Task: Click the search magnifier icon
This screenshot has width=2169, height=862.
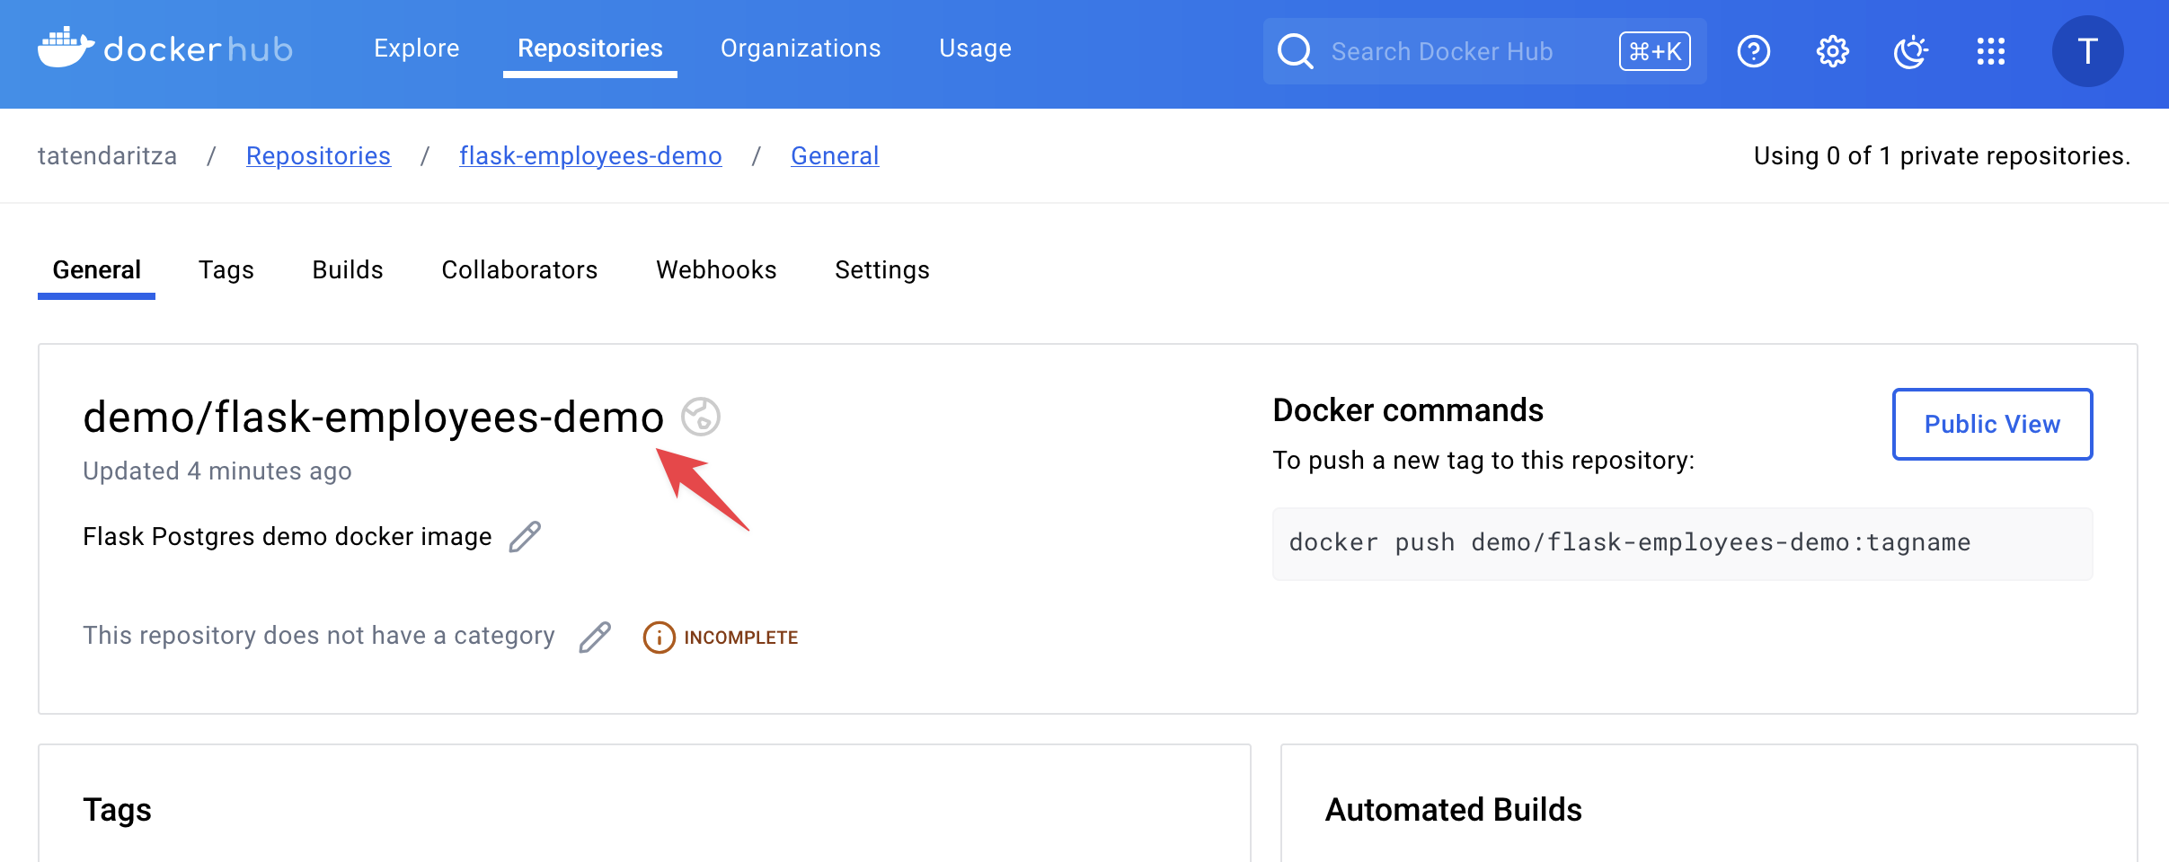Action: click(x=1295, y=51)
